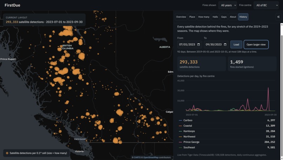The height and width of the screenshot is (160, 283).
Task: Click the Cariboo blue legend line
Action: (180, 120)
